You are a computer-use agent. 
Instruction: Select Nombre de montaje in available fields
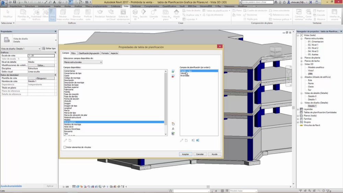click(x=72, y=124)
